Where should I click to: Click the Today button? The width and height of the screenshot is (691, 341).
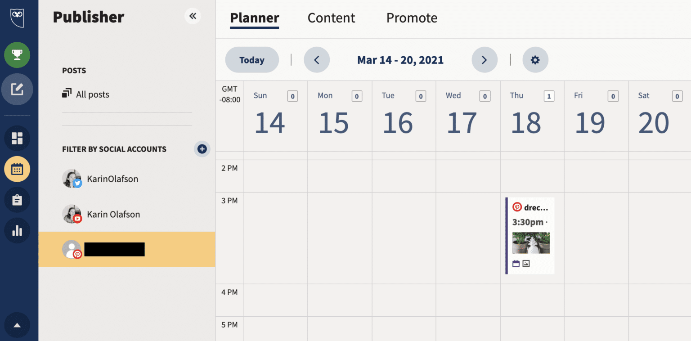(251, 59)
